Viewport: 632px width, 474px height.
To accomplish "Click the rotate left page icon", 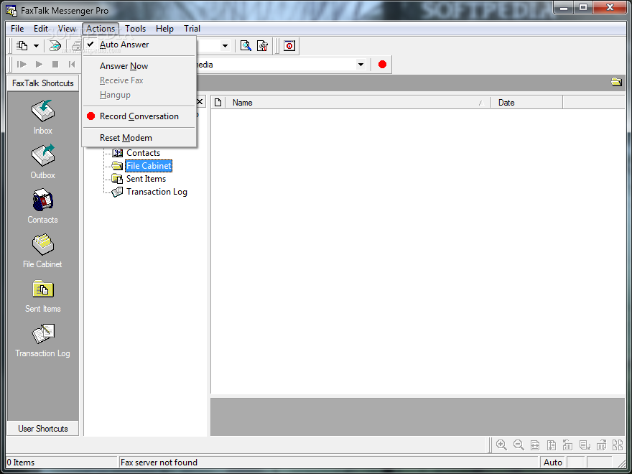I will coord(568,445).
